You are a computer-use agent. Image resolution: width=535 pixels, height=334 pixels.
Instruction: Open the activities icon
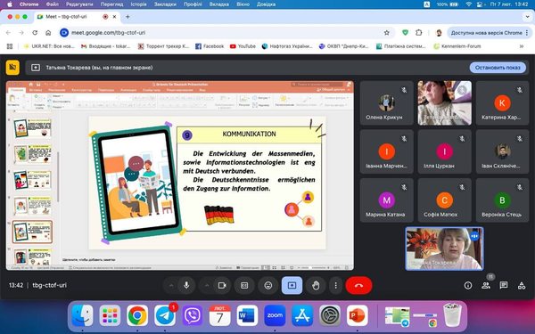click(522, 285)
